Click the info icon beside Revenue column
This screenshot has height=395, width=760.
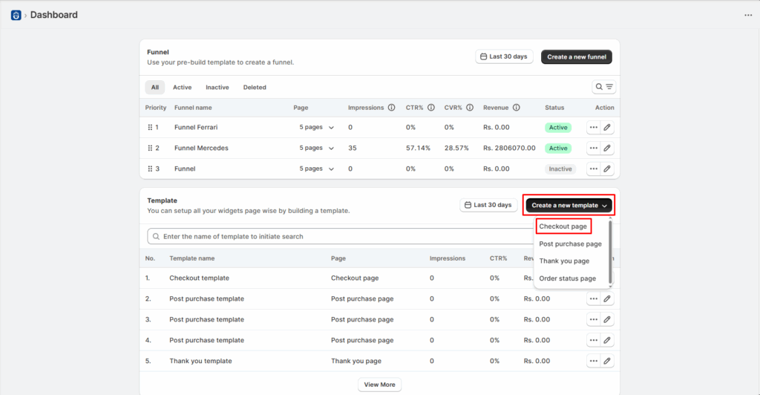click(516, 108)
